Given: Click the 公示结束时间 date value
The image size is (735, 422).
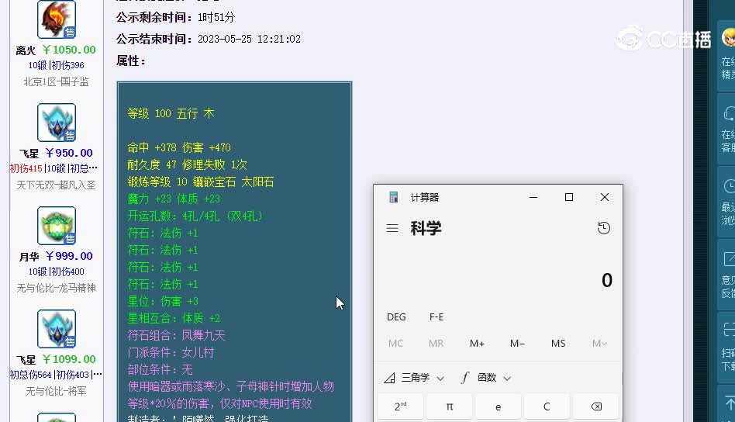Looking at the screenshot, I should tap(249, 39).
